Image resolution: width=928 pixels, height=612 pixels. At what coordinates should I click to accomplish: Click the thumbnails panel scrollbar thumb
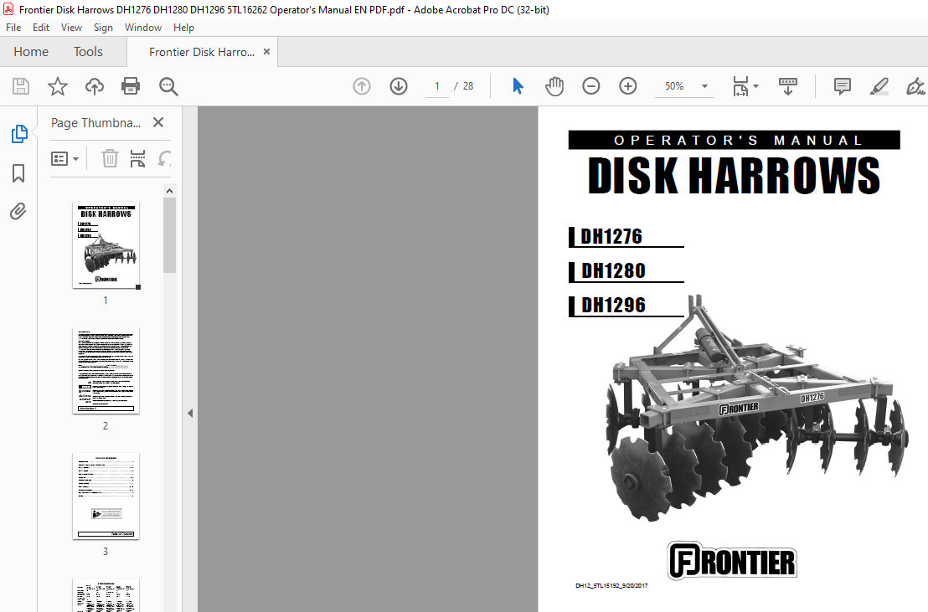[170, 235]
